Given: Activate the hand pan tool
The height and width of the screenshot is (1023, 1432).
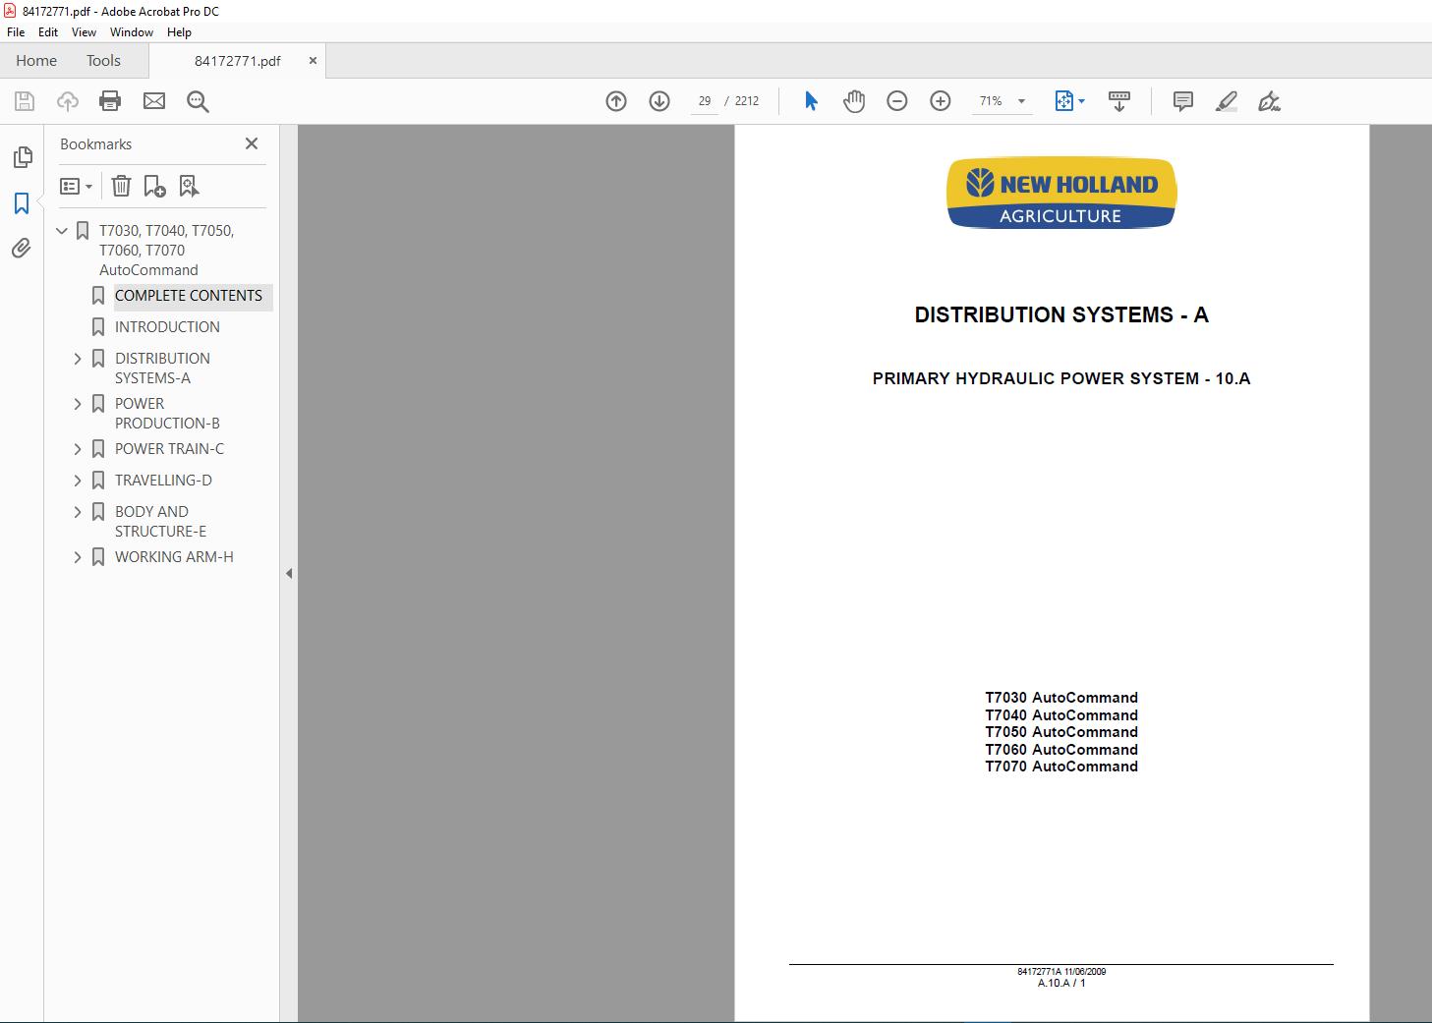Looking at the screenshot, I should pos(854,101).
